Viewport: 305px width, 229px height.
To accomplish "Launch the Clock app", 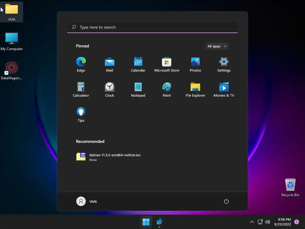I will click(x=110, y=89).
